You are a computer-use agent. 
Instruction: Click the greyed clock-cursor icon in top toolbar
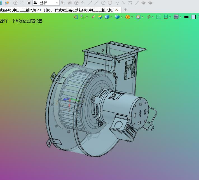[x=15, y=3]
